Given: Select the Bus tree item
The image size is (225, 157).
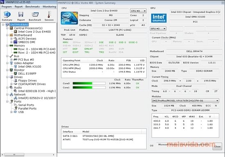Looking at the screenshot, I should pyautogui.click(x=16, y=56).
